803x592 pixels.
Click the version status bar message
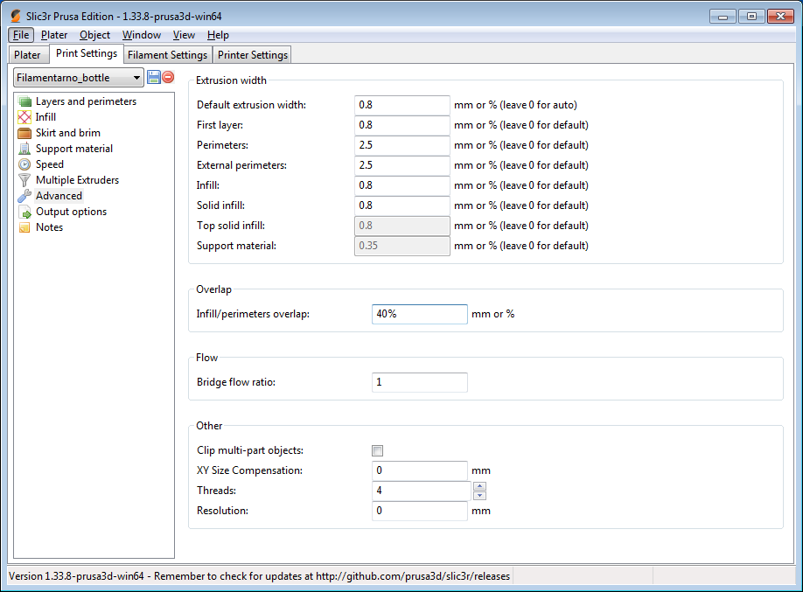tap(260, 576)
